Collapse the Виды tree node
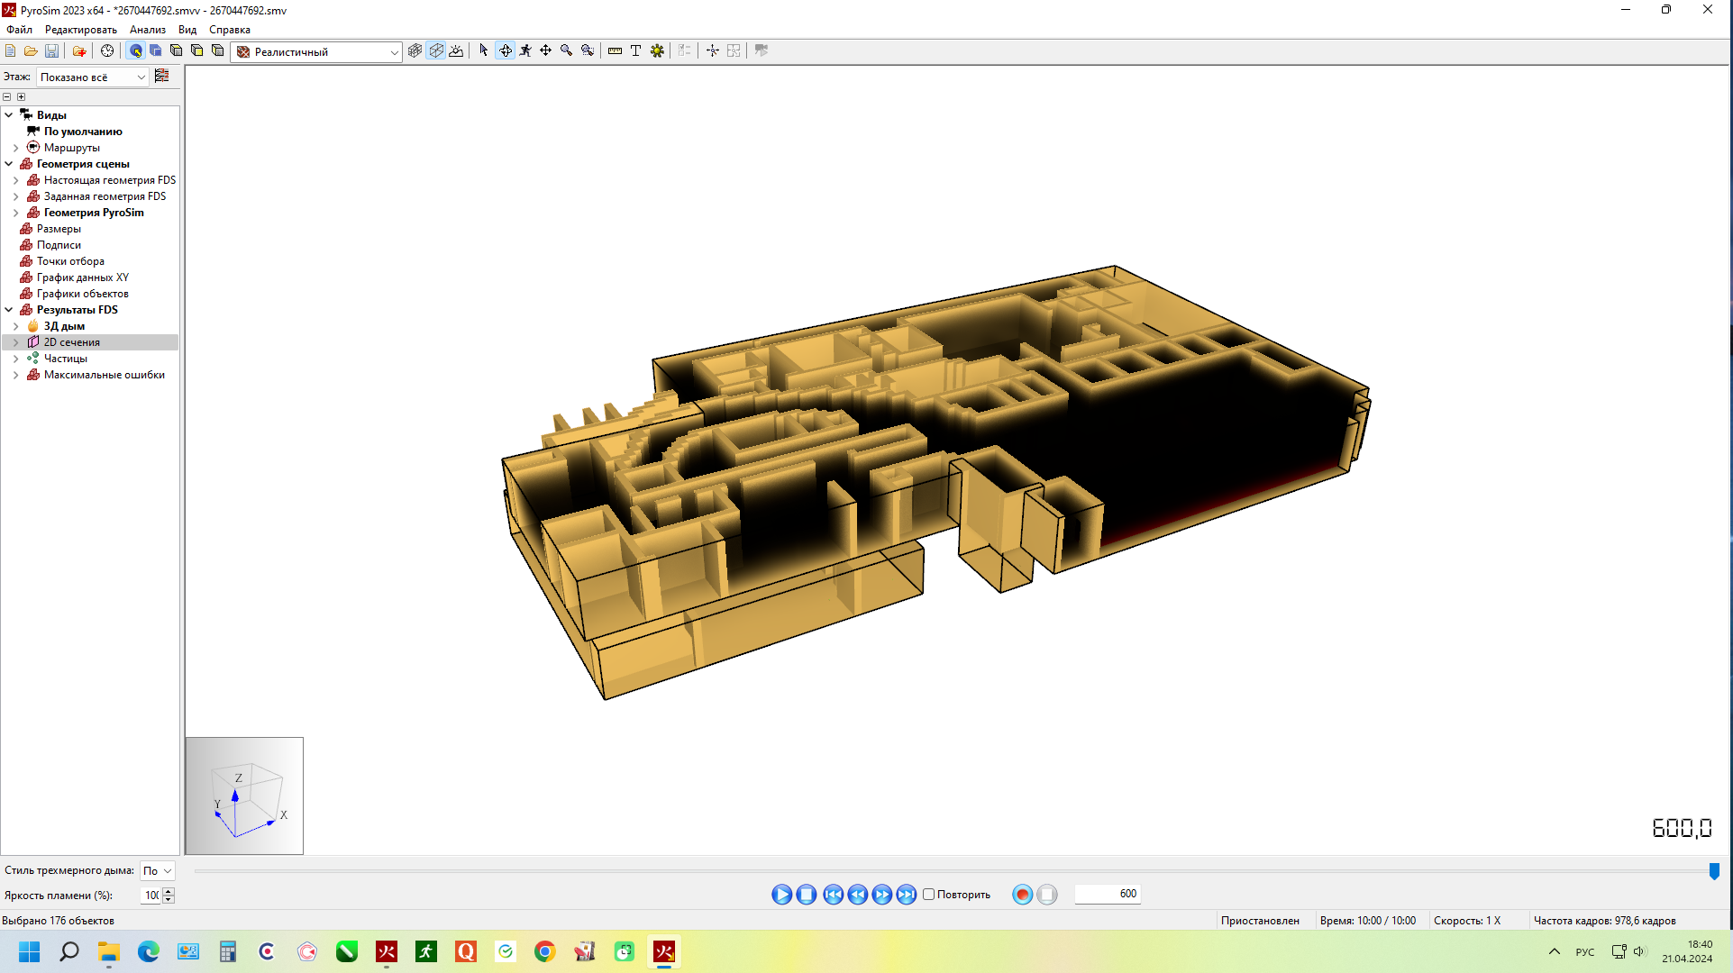 pos(9,115)
